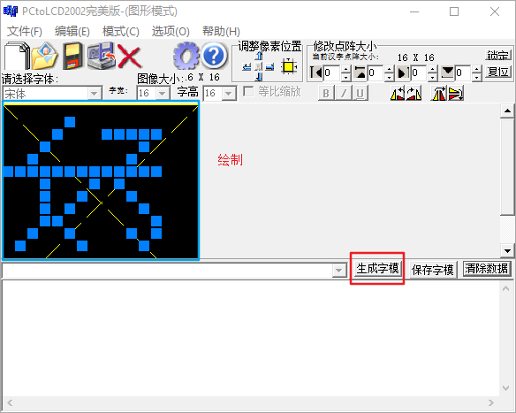Shift pixels left with the left arrow
The height and width of the screenshot is (413, 516).
pyautogui.click(x=247, y=67)
